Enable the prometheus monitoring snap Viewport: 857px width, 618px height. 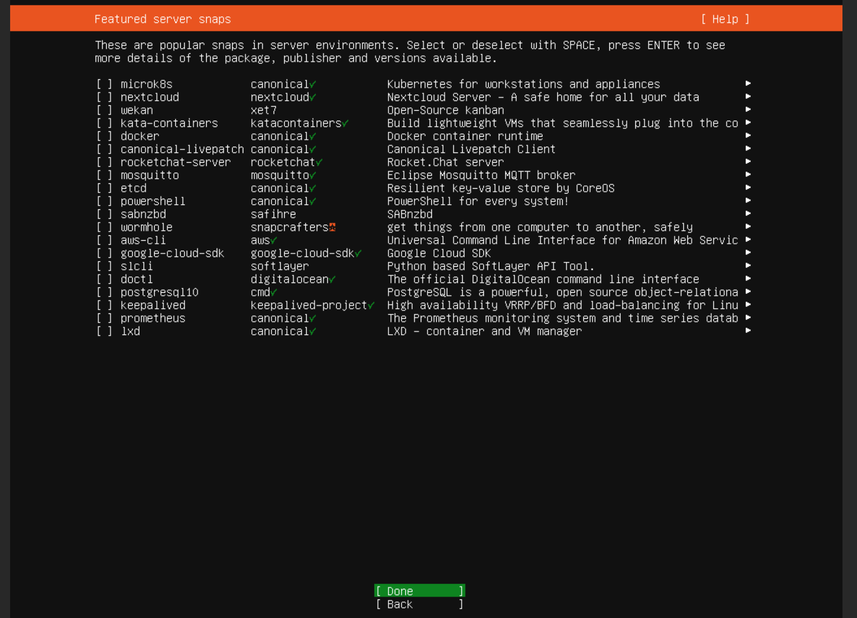pyautogui.click(x=104, y=318)
